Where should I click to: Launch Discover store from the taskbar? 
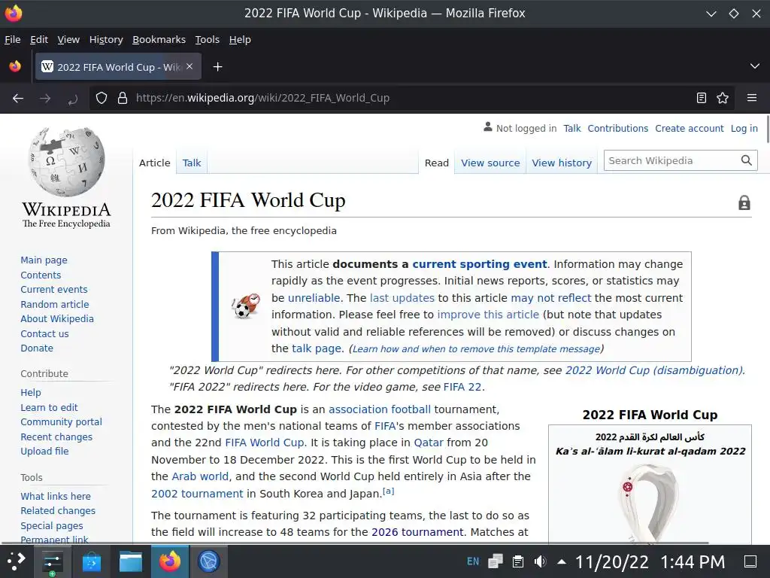(91, 561)
